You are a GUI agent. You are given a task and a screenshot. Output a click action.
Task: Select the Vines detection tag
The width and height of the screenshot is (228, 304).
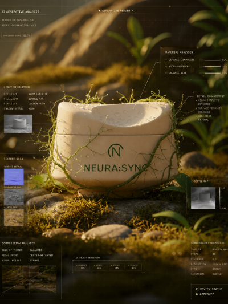click(x=99, y=267)
